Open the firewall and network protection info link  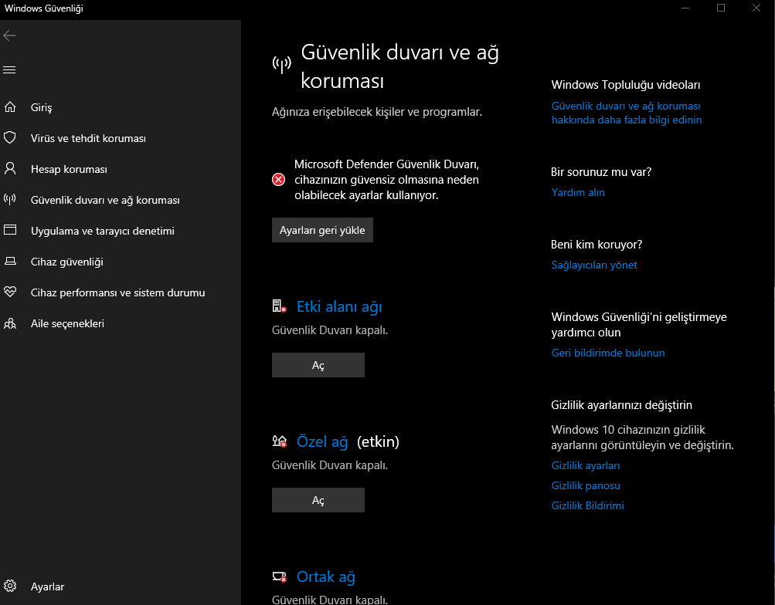(x=626, y=113)
